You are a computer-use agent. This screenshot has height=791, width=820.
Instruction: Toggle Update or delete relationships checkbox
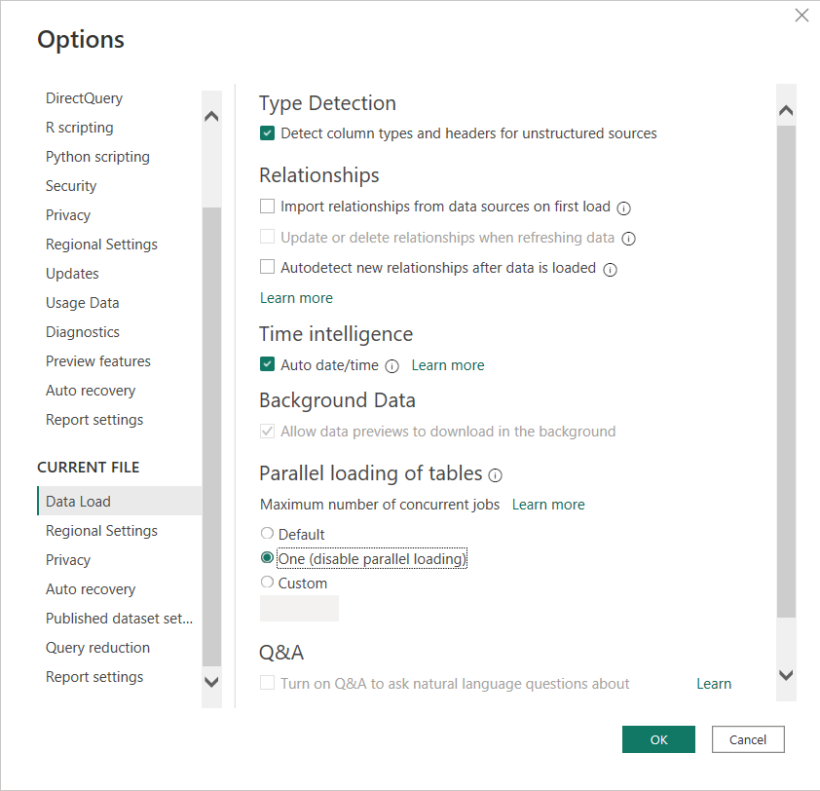click(267, 237)
